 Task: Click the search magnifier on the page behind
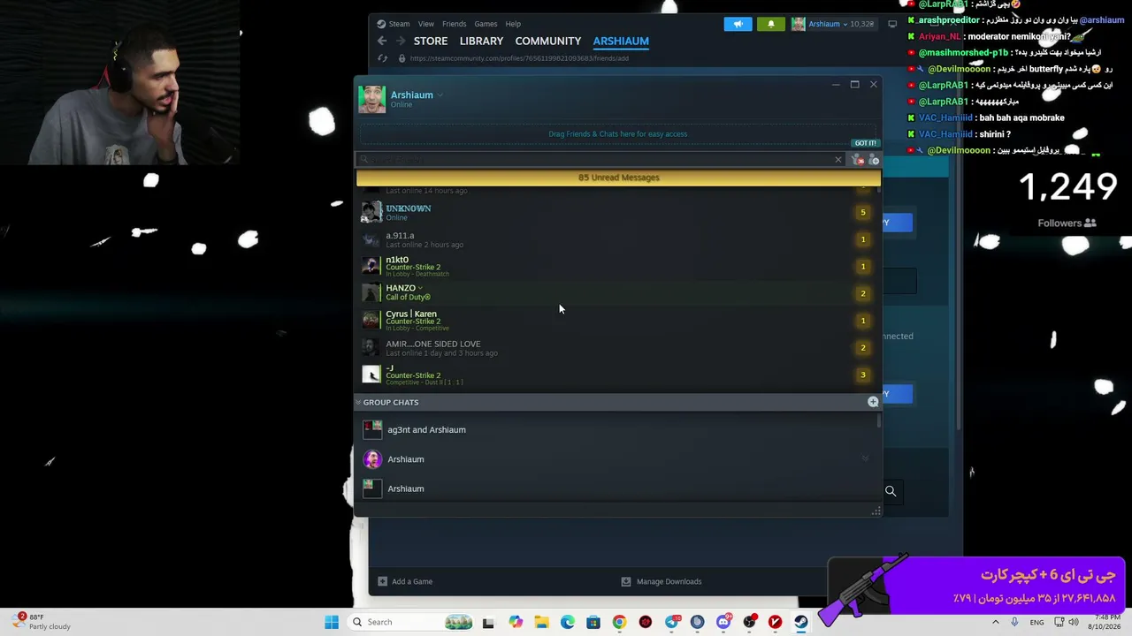point(891,491)
